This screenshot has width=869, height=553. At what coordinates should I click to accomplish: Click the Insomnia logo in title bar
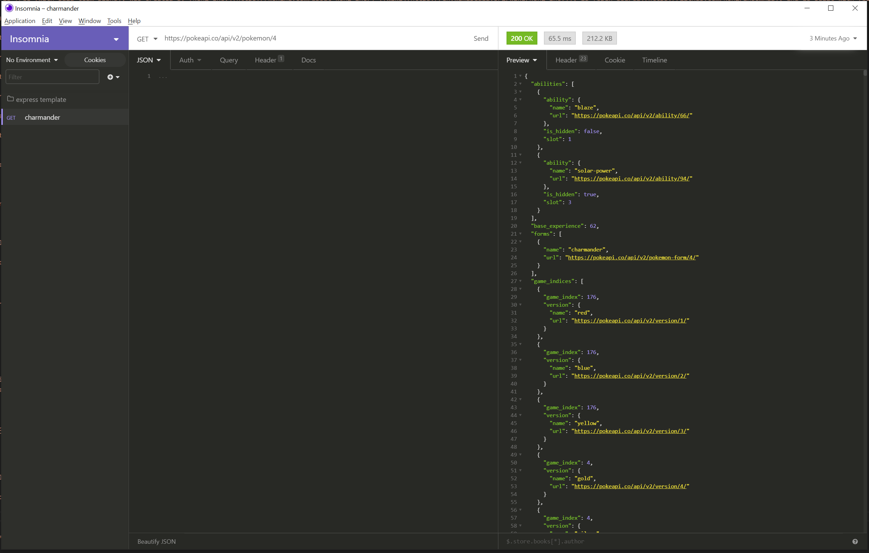[9, 8]
